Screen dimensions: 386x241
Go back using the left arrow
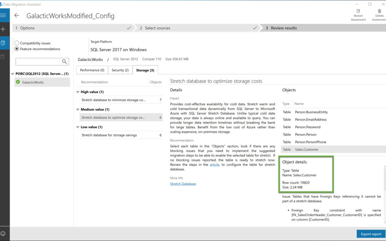coord(17,16)
